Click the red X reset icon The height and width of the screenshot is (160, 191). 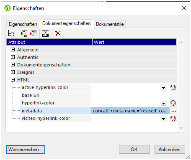tap(58, 33)
